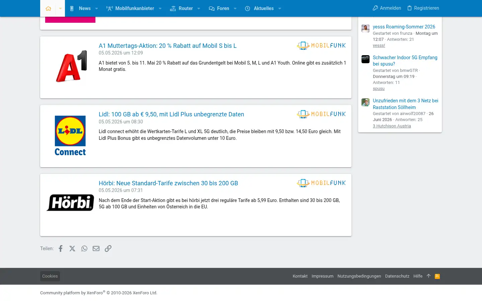Image resolution: width=482 pixels, height=301 pixels.
Task: Open the Kontakt footer link
Action: pyautogui.click(x=300, y=276)
